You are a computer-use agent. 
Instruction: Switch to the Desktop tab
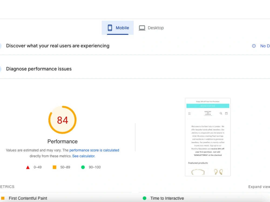(x=151, y=28)
